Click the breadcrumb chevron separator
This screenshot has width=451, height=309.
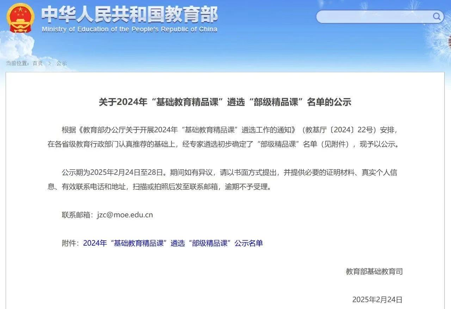[50, 63]
